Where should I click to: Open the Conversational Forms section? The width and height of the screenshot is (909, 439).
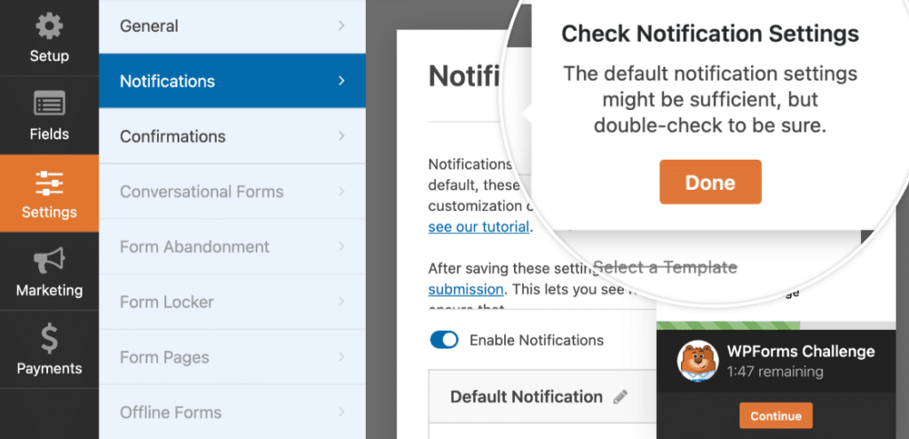click(202, 192)
